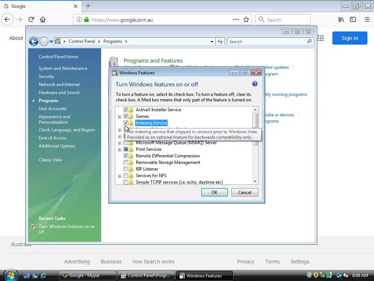
Task: Toggle the Print Services checkbox
Action: coord(126,149)
